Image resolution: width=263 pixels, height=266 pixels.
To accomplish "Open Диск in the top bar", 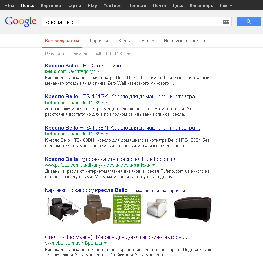I will click(178, 5).
